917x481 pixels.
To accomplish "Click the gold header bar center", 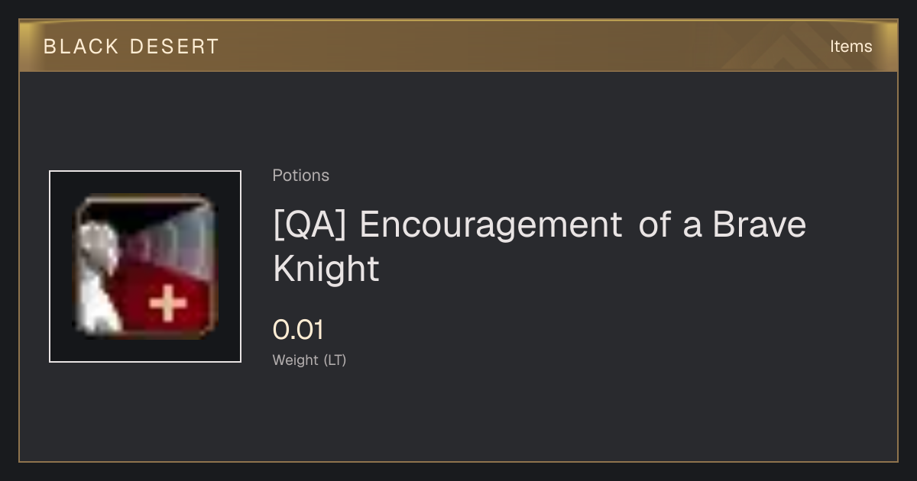I will (x=458, y=46).
